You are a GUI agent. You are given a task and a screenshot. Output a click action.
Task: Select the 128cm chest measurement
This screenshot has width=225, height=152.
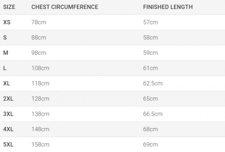pos(40,99)
